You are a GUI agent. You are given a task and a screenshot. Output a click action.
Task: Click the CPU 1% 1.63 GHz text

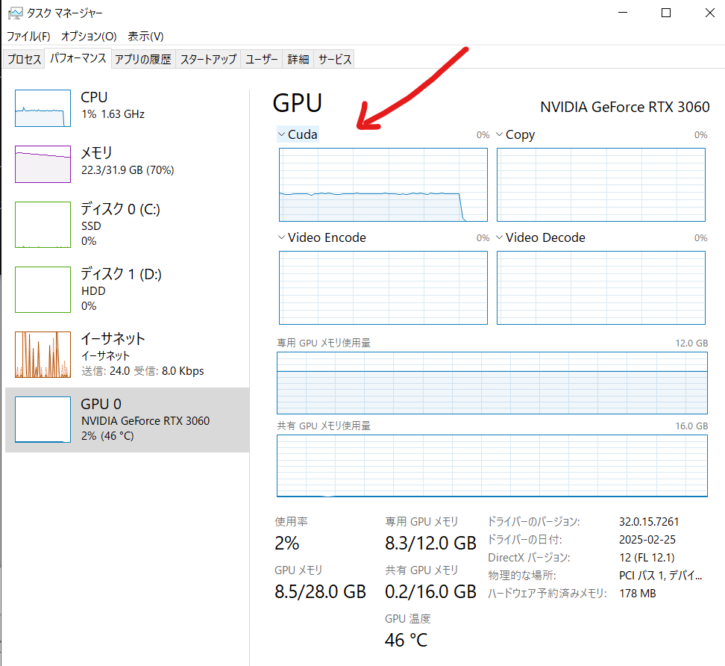point(113,114)
